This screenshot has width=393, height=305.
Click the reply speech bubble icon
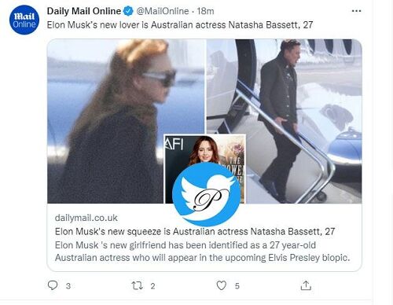(53, 285)
